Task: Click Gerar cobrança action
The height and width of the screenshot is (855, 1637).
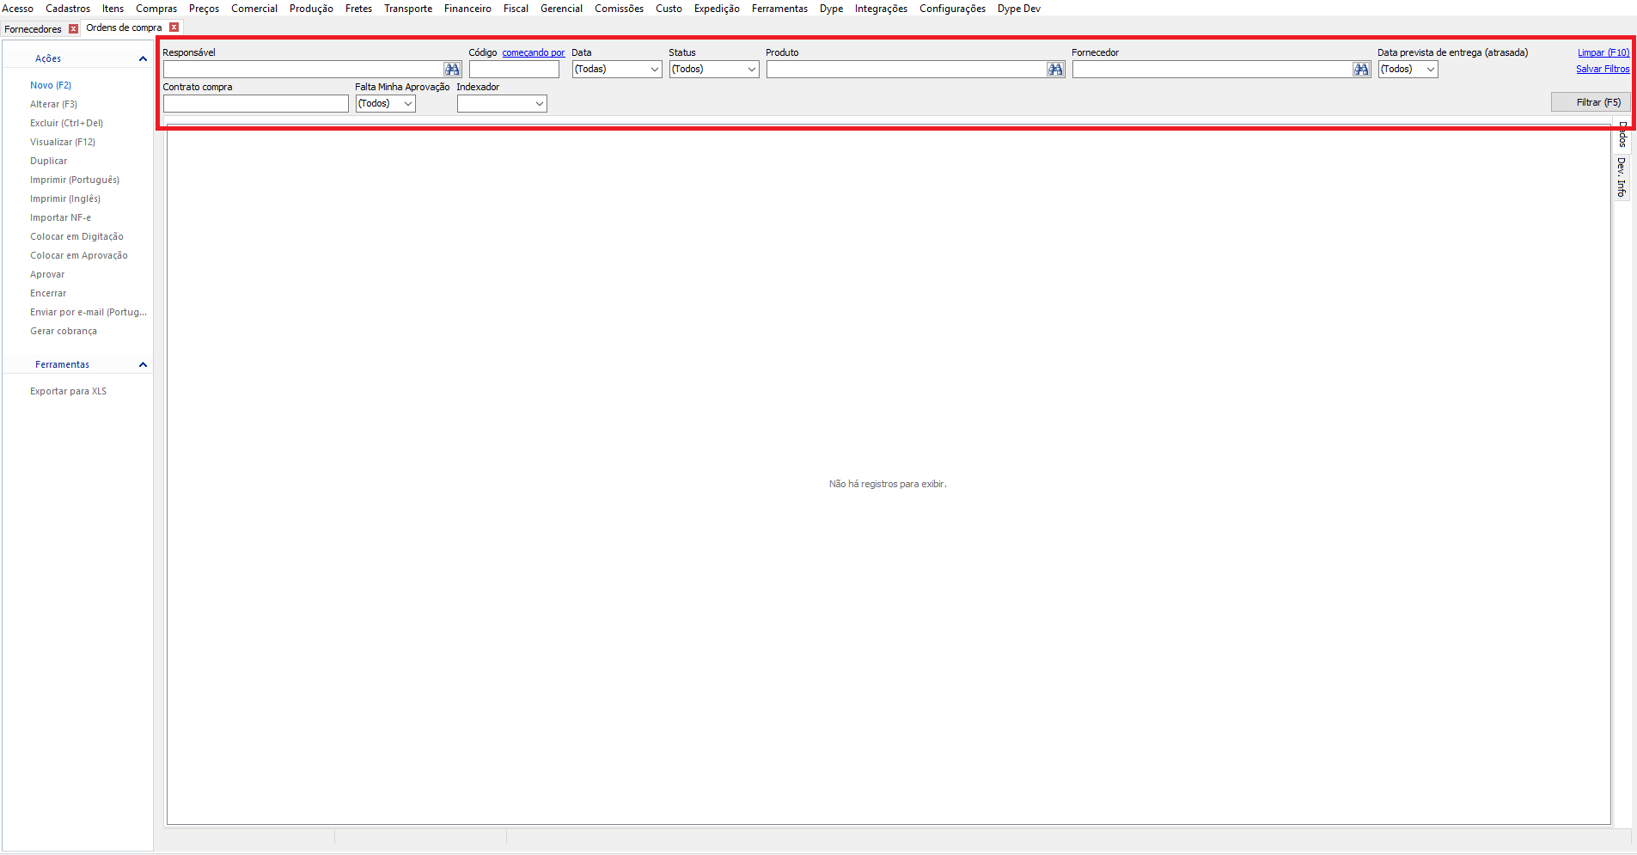Action: (x=64, y=331)
